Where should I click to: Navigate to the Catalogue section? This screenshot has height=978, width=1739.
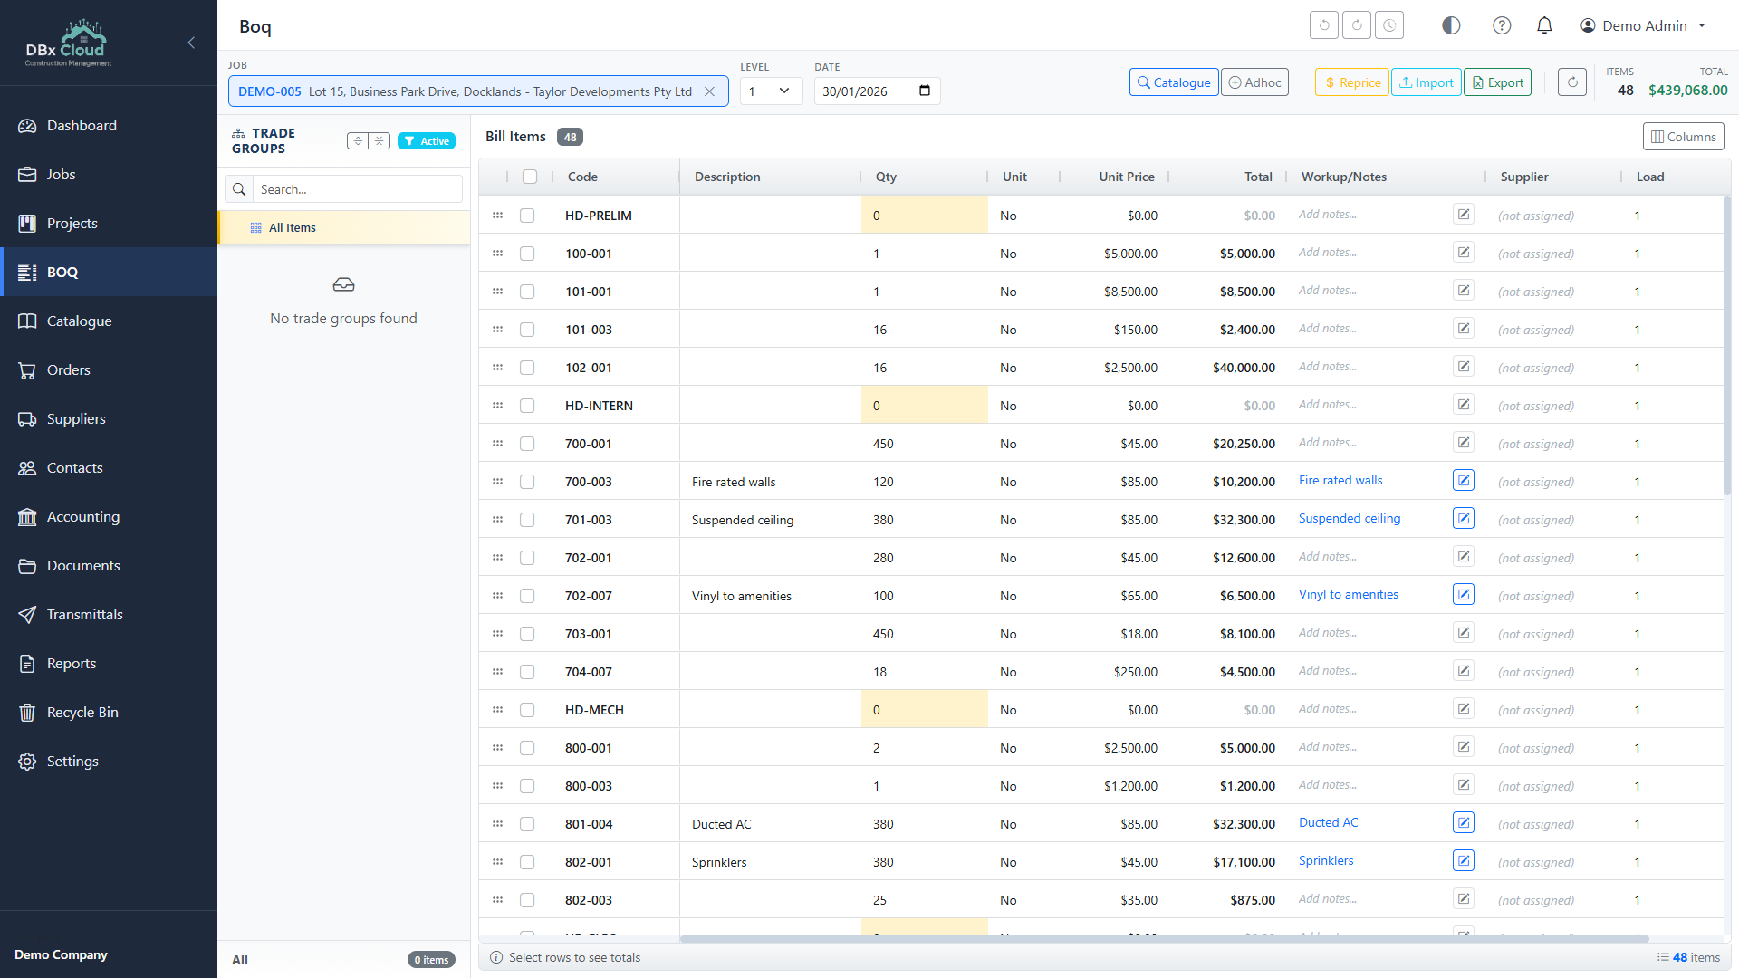click(80, 321)
